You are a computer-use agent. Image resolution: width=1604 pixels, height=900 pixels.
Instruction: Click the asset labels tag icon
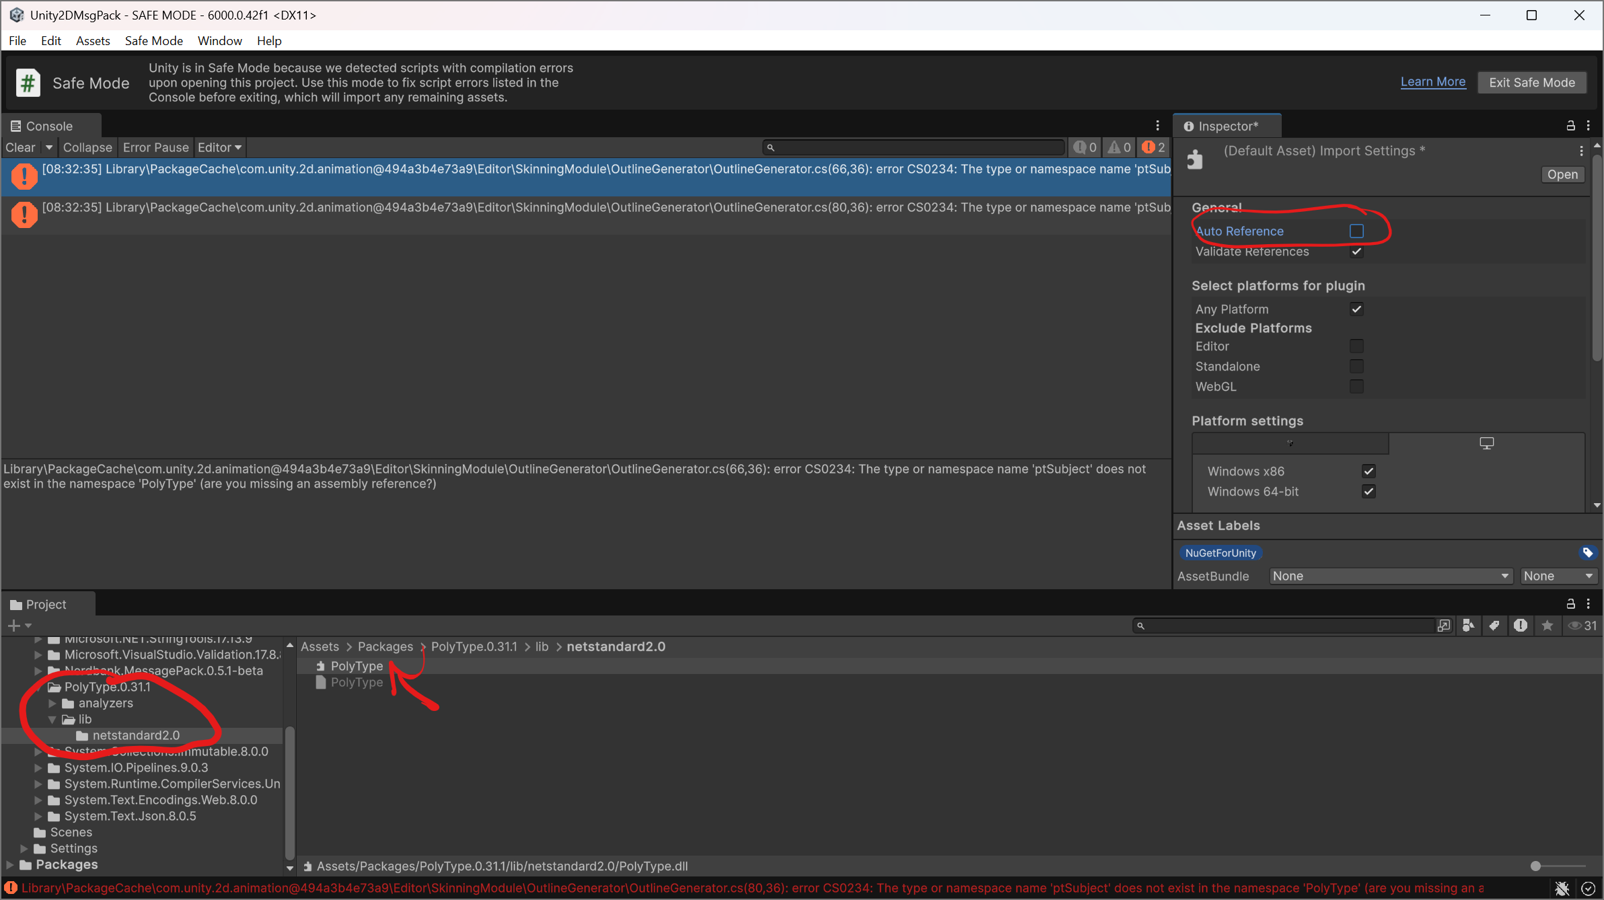pos(1587,552)
